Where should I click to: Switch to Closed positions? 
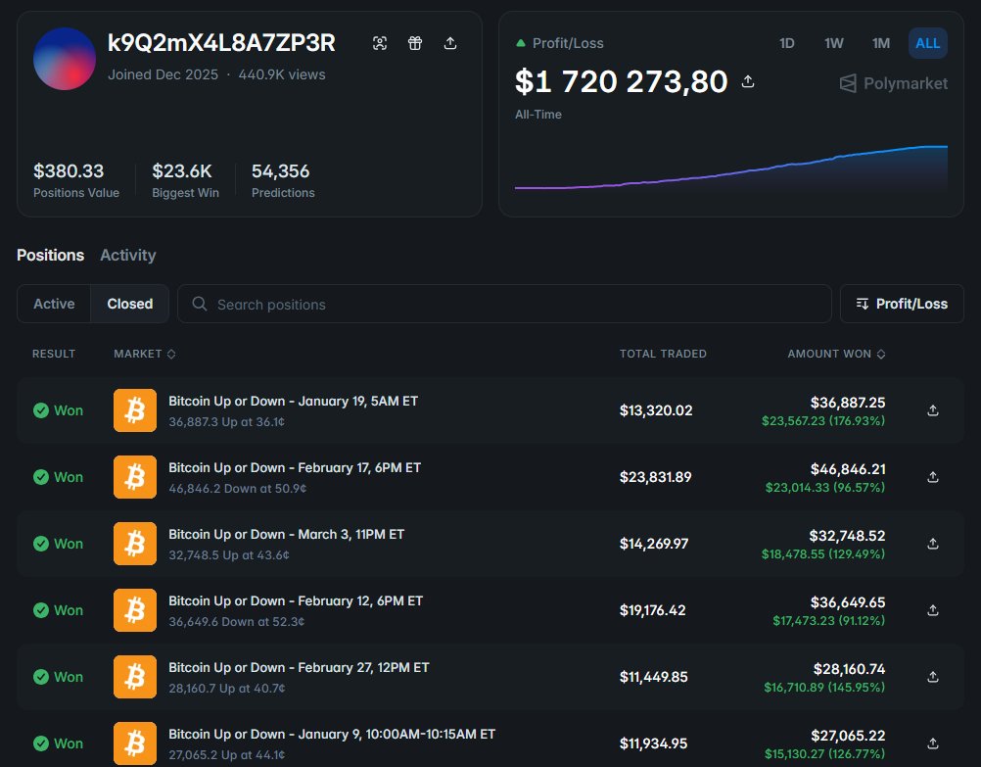(129, 304)
